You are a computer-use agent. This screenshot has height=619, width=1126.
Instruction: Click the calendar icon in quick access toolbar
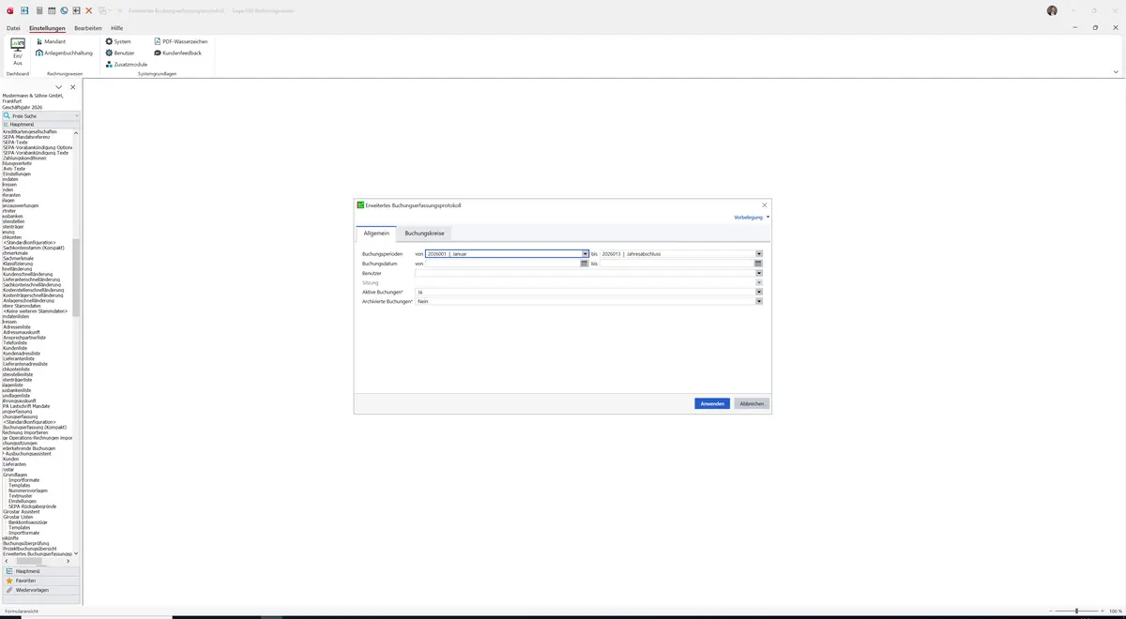pyautogui.click(x=52, y=10)
